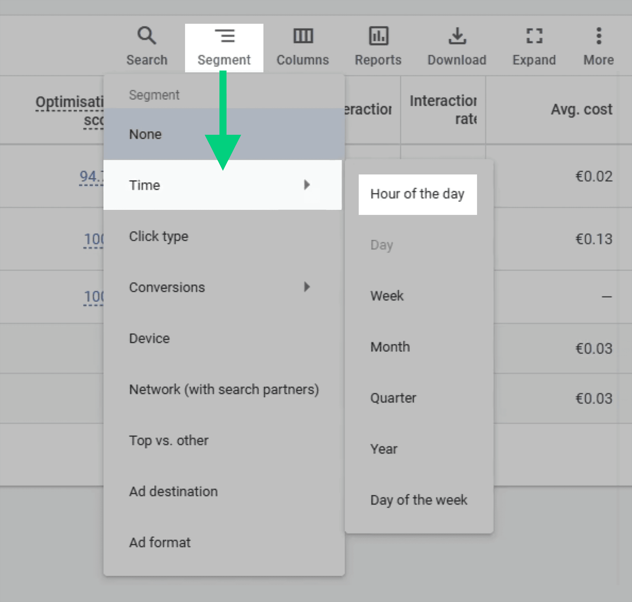This screenshot has width=632, height=602.
Task: Click Interaction rate column header
Action: [443, 109]
